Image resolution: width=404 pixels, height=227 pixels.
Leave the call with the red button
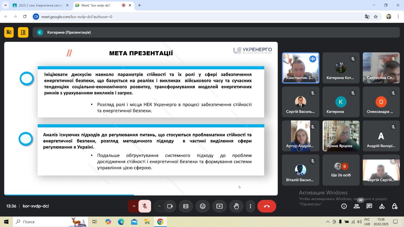click(x=267, y=206)
